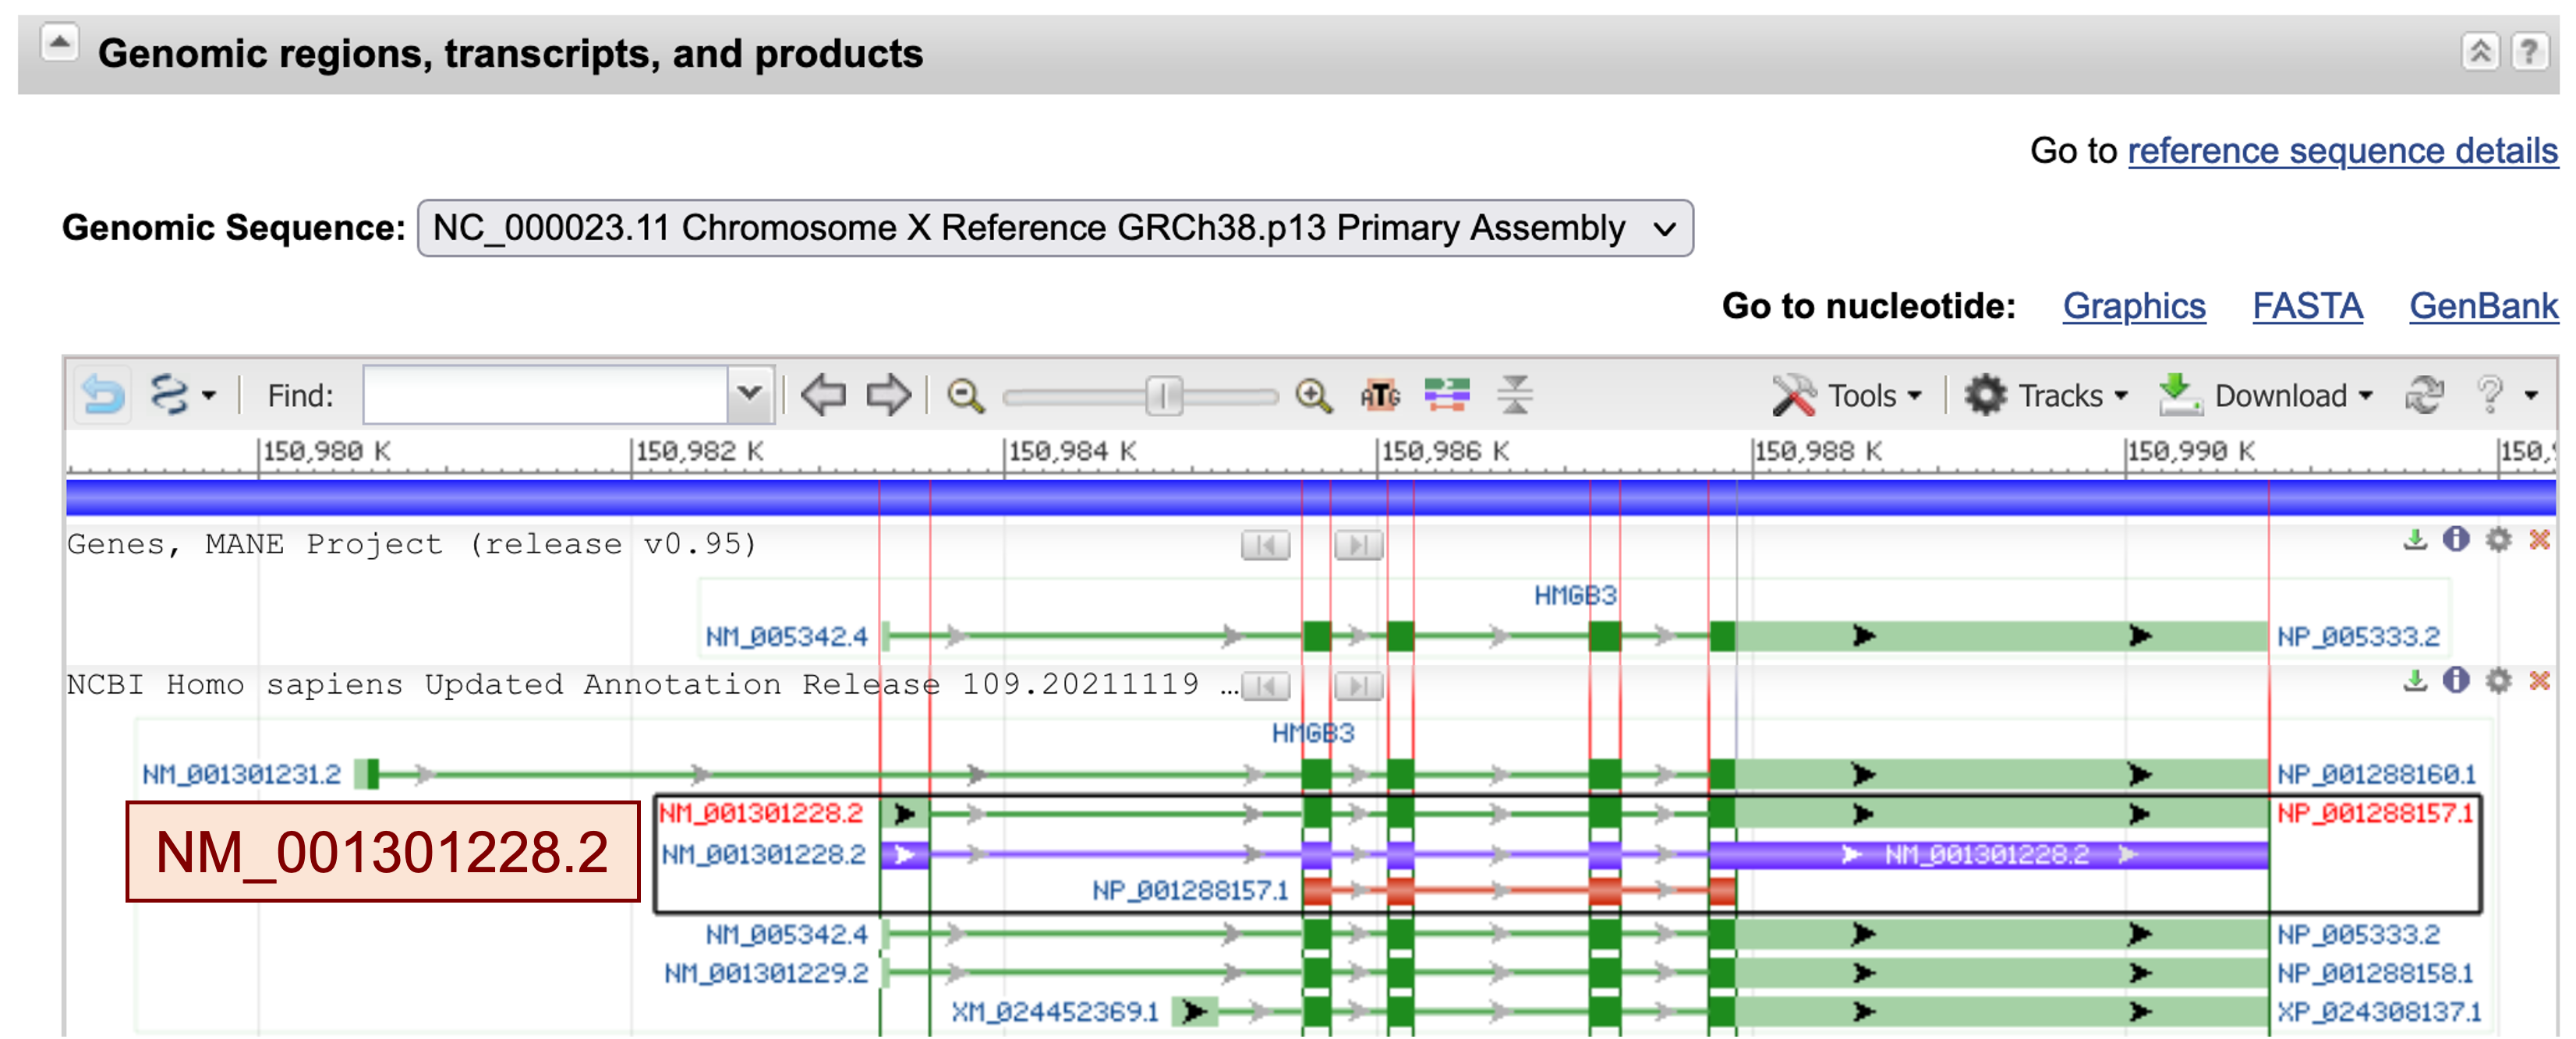Screen dimensions: 2576x1039
Task: Open MANE Project track settings gear
Action: [x=2498, y=540]
